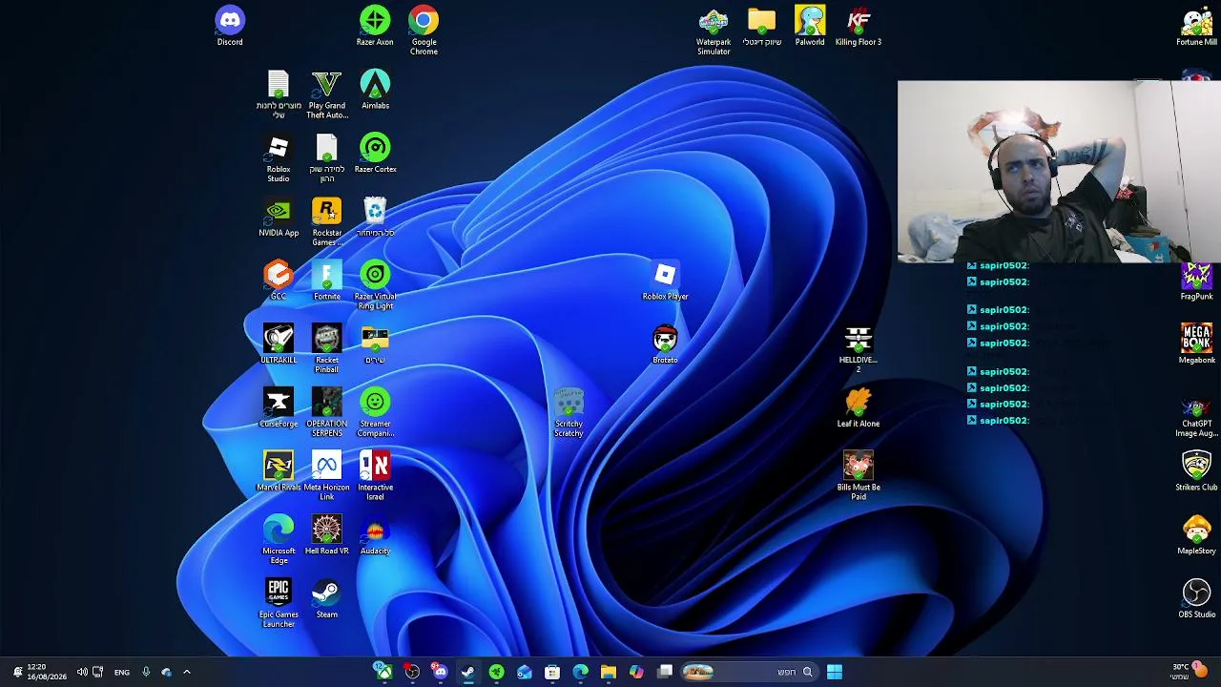Select the Steam desktop shortcut

click(x=326, y=599)
